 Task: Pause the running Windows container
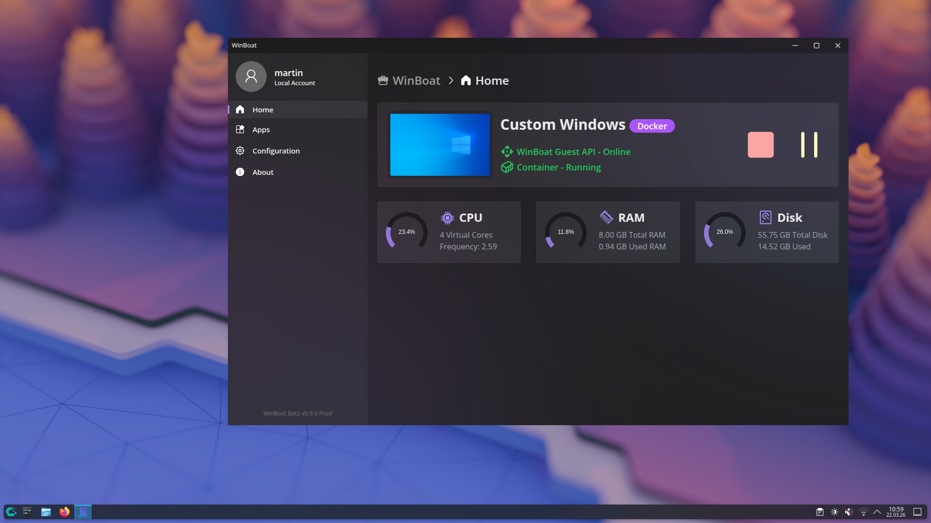[x=809, y=145]
